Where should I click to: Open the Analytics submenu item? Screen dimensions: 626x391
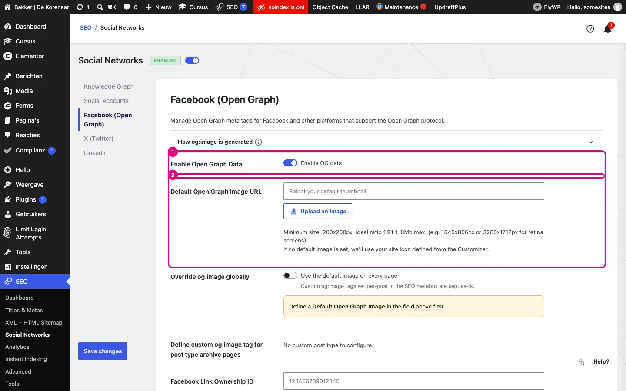tap(17, 347)
